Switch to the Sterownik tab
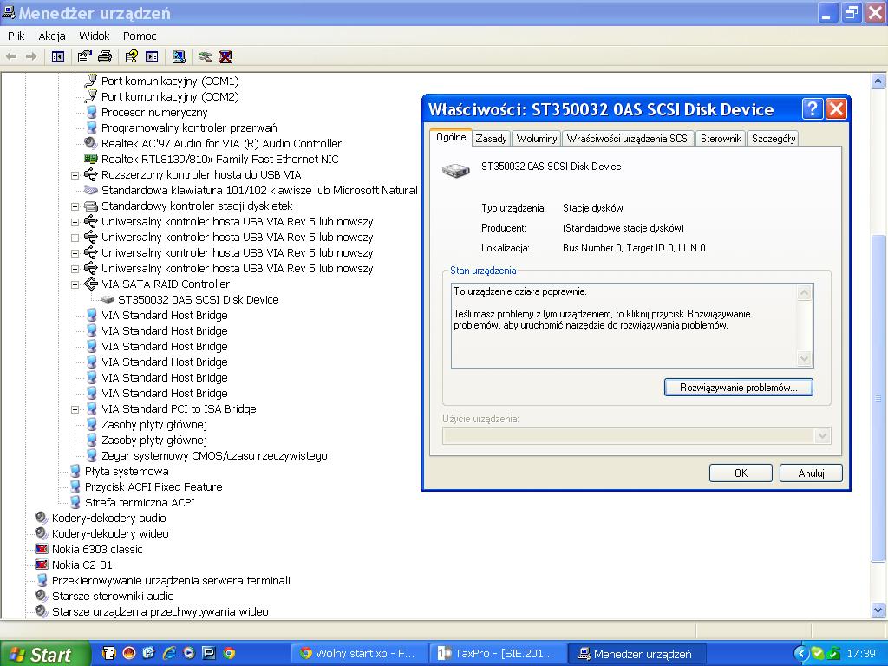The image size is (888, 666). [x=721, y=138]
